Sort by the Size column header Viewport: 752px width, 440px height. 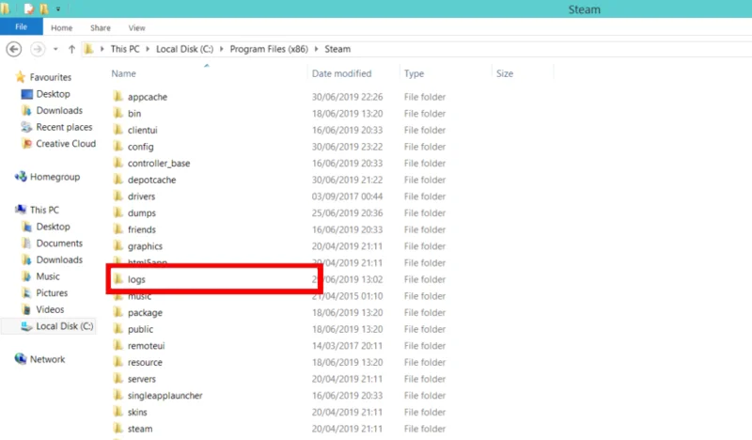point(505,73)
